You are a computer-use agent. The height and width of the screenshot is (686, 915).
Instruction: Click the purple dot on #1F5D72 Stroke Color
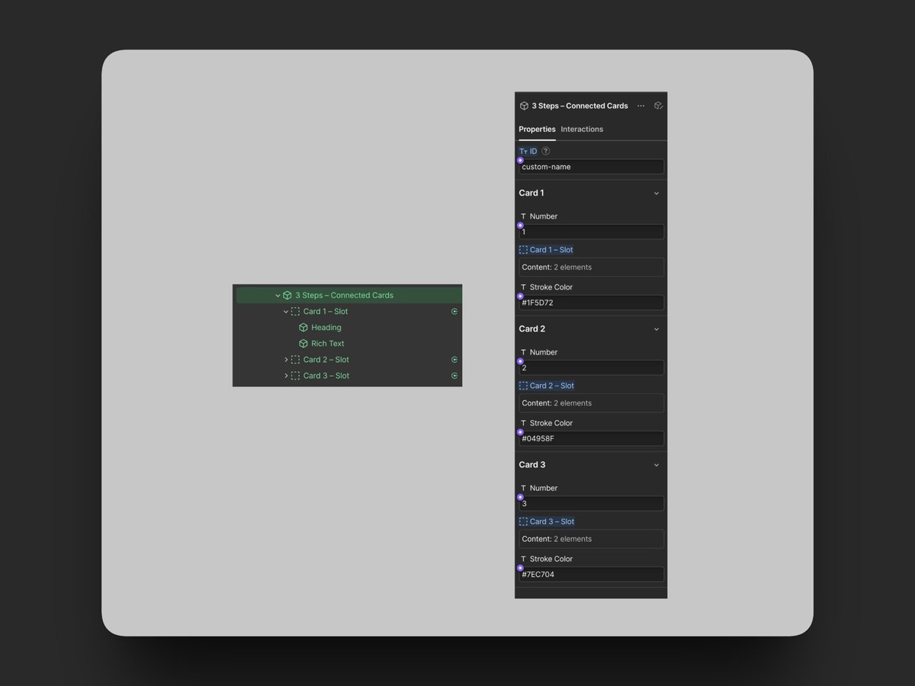point(520,297)
